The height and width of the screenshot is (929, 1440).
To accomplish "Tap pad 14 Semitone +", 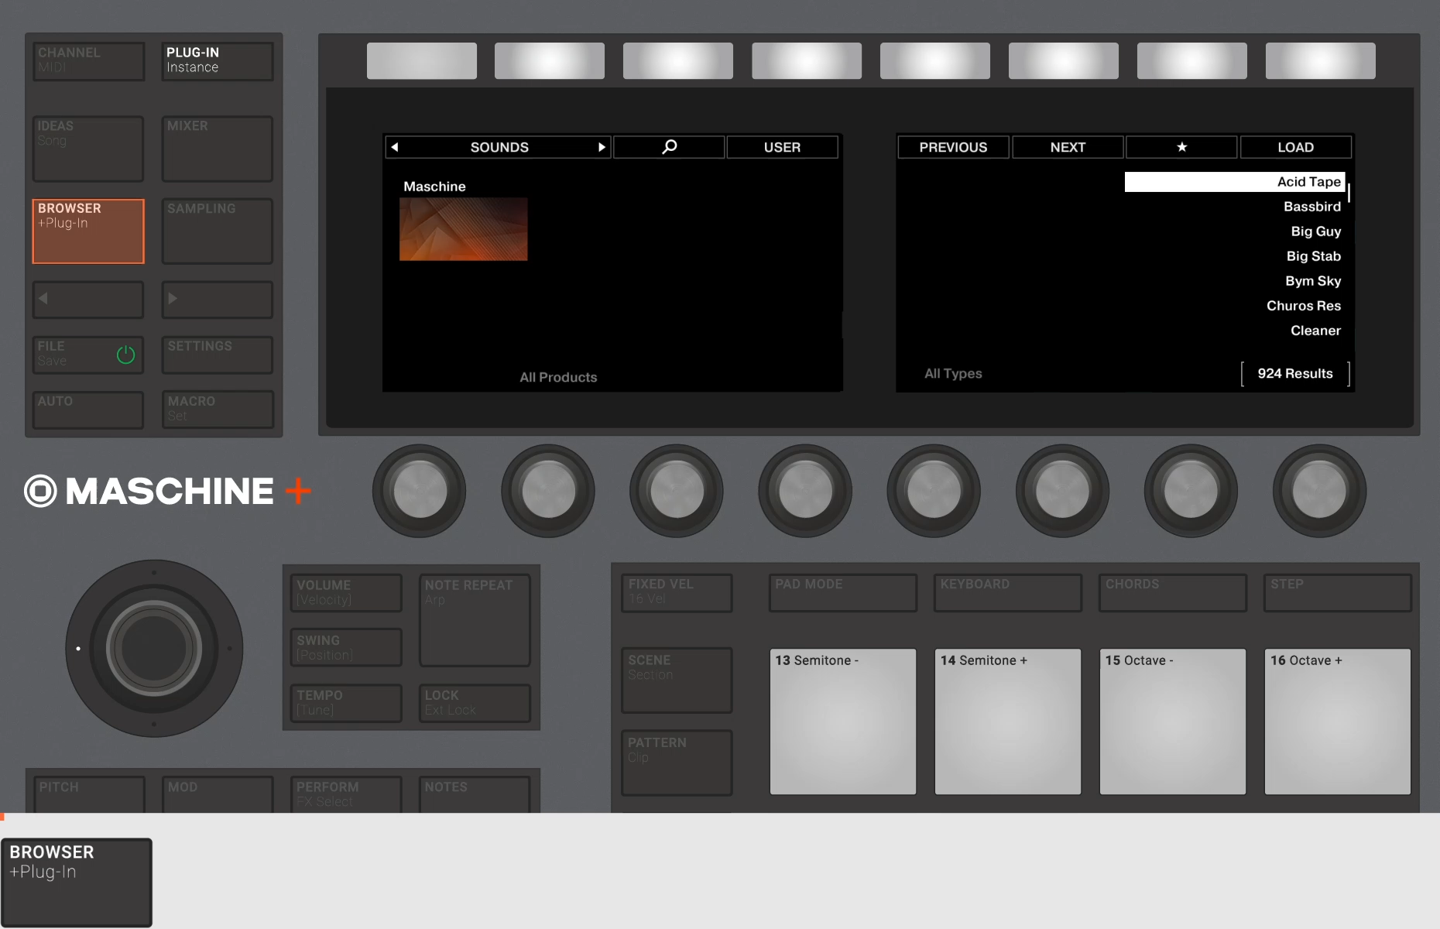I will (1008, 722).
